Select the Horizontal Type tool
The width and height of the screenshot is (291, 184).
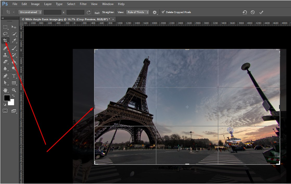(14, 76)
